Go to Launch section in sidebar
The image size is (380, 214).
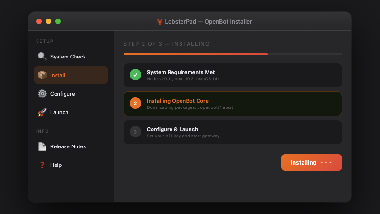tap(59, 112)
